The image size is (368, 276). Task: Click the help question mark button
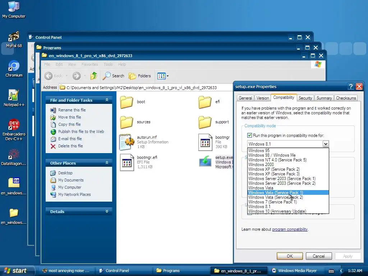pos(351,87)
